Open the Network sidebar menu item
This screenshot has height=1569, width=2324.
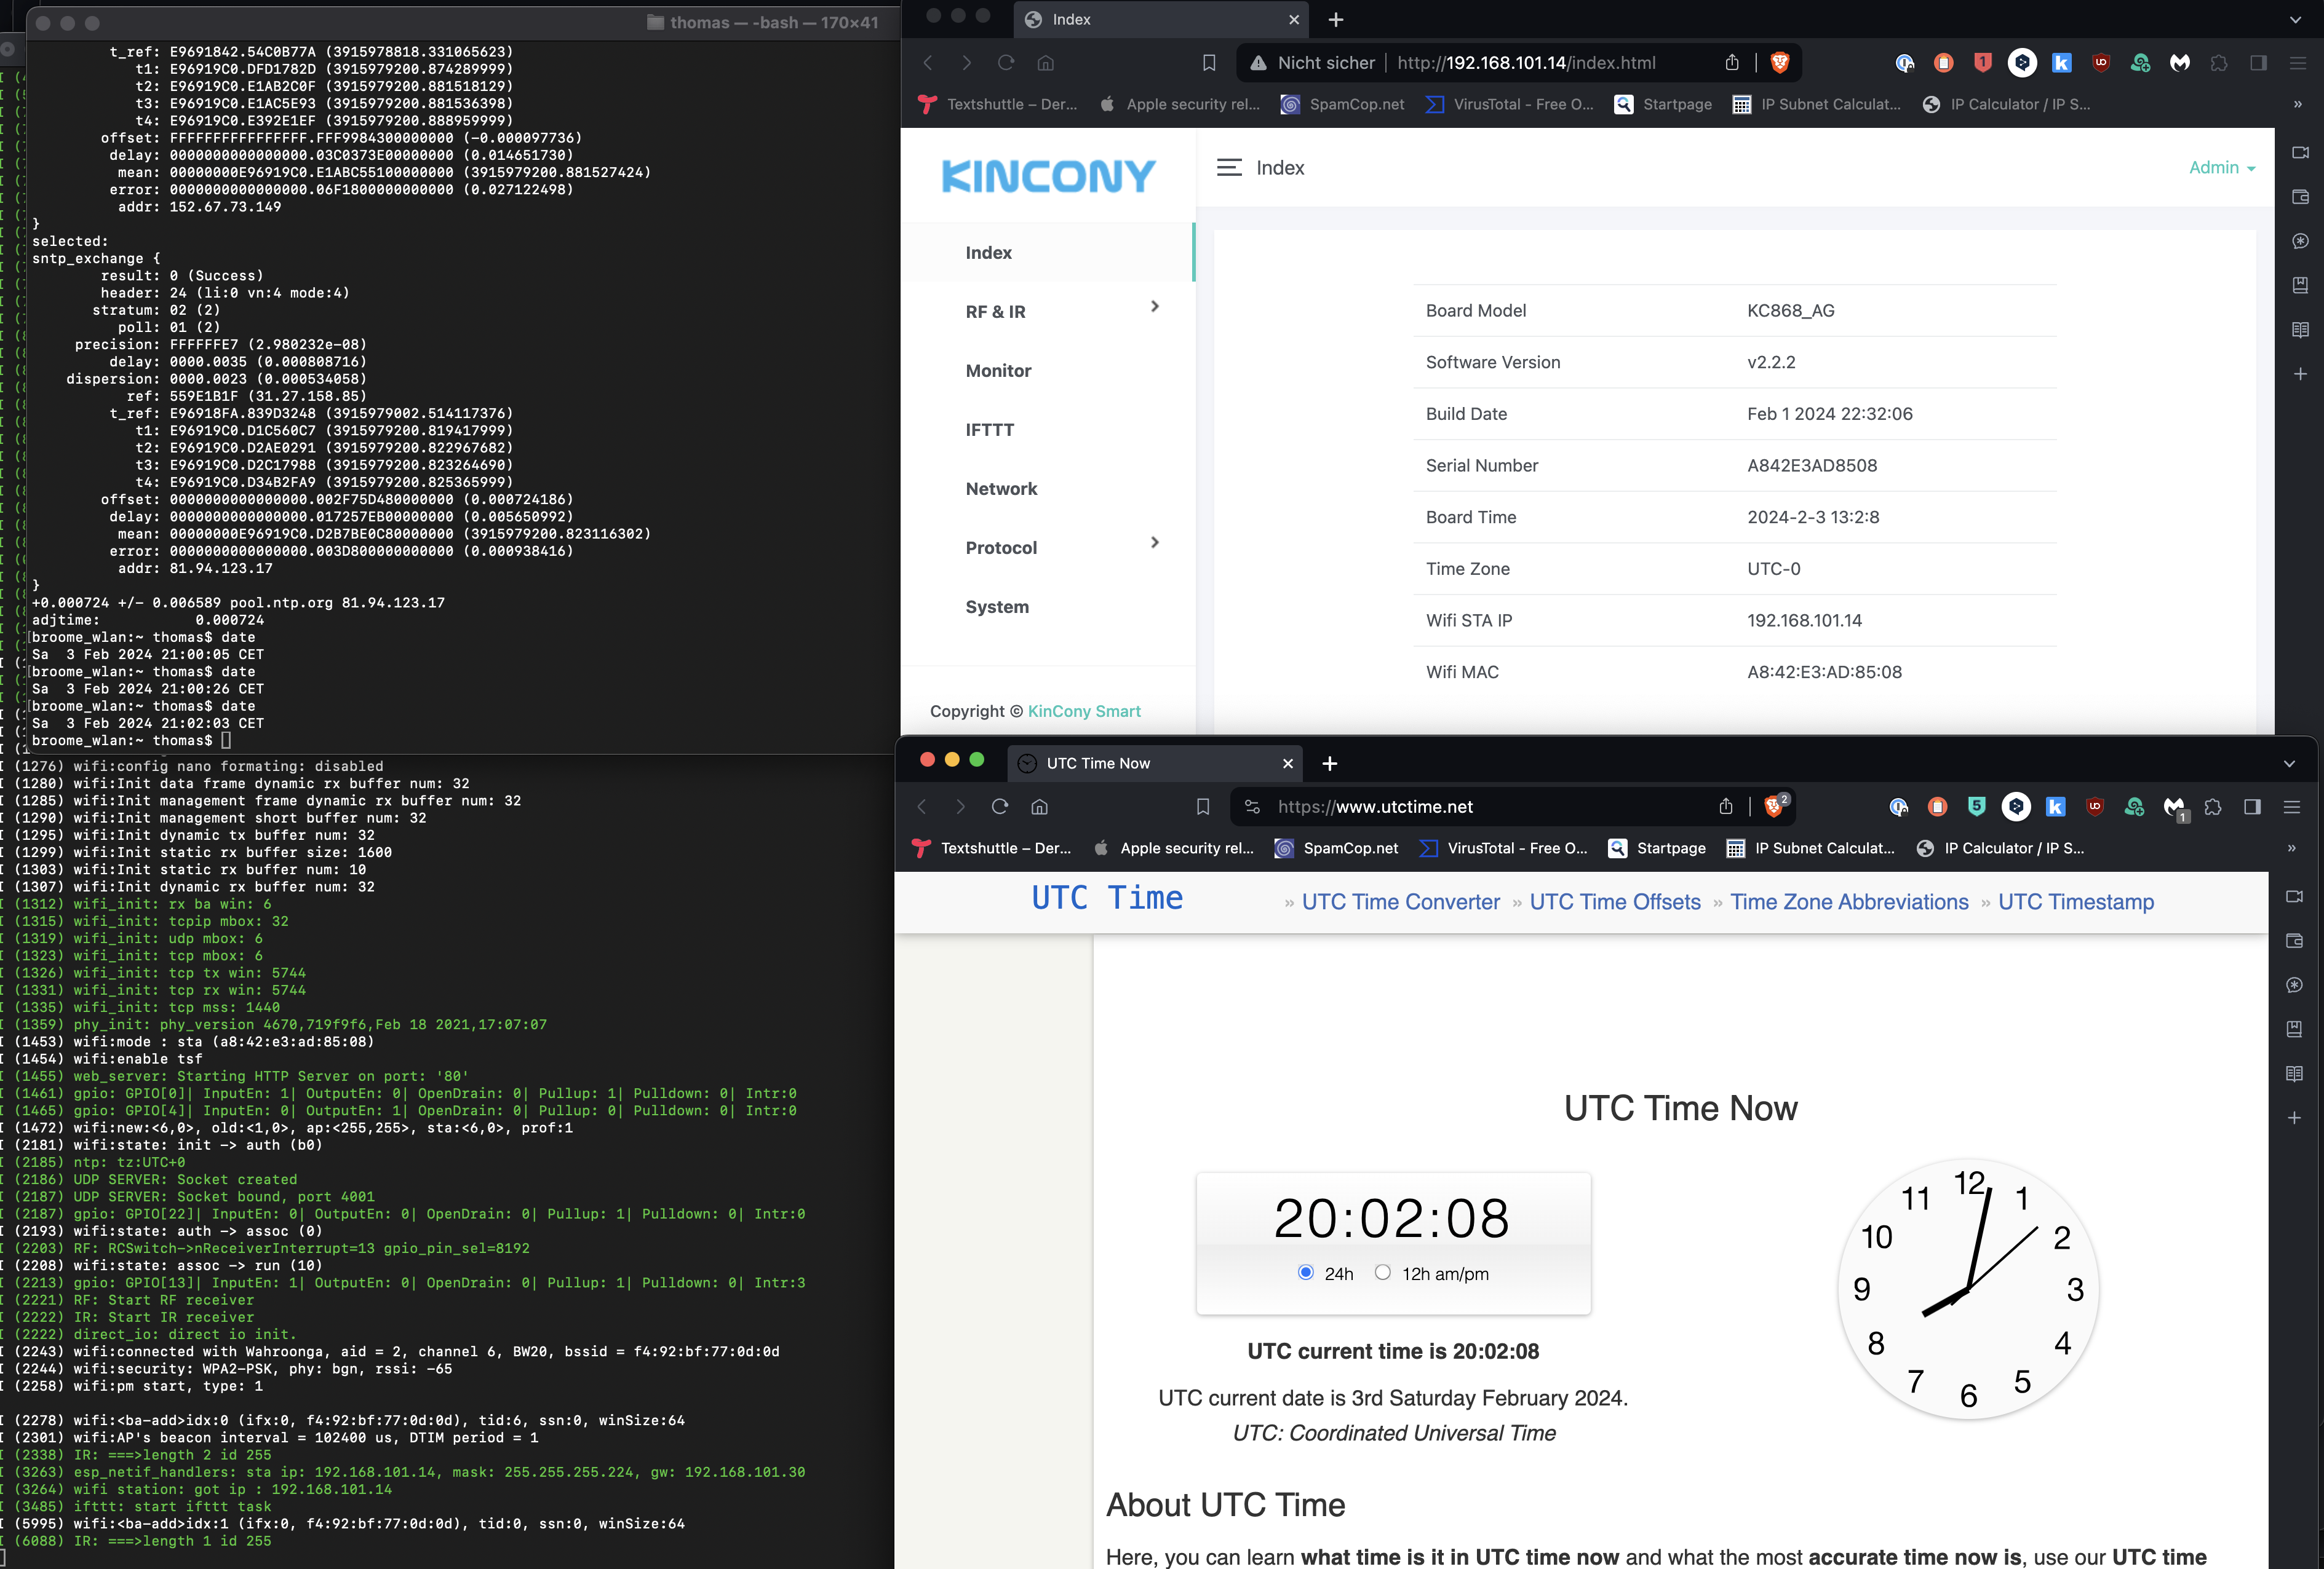click(x=1001, y=488)
